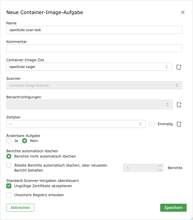Enable the Einmalig checkbox
The width and height of the screenshot is (193, 220).
[152, 124]
